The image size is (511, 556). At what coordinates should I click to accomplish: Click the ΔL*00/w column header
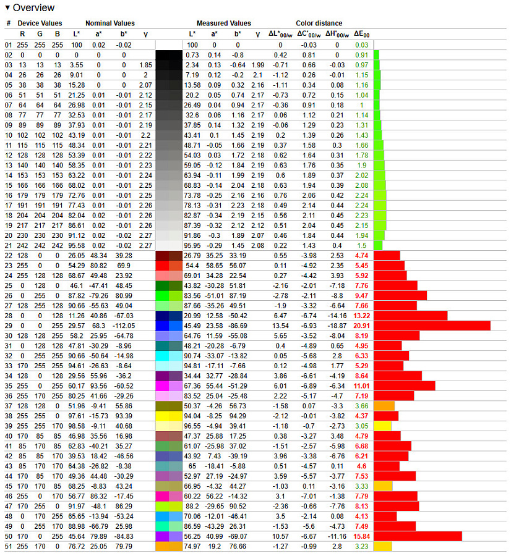pyautogui.click(x=280, y=34)
